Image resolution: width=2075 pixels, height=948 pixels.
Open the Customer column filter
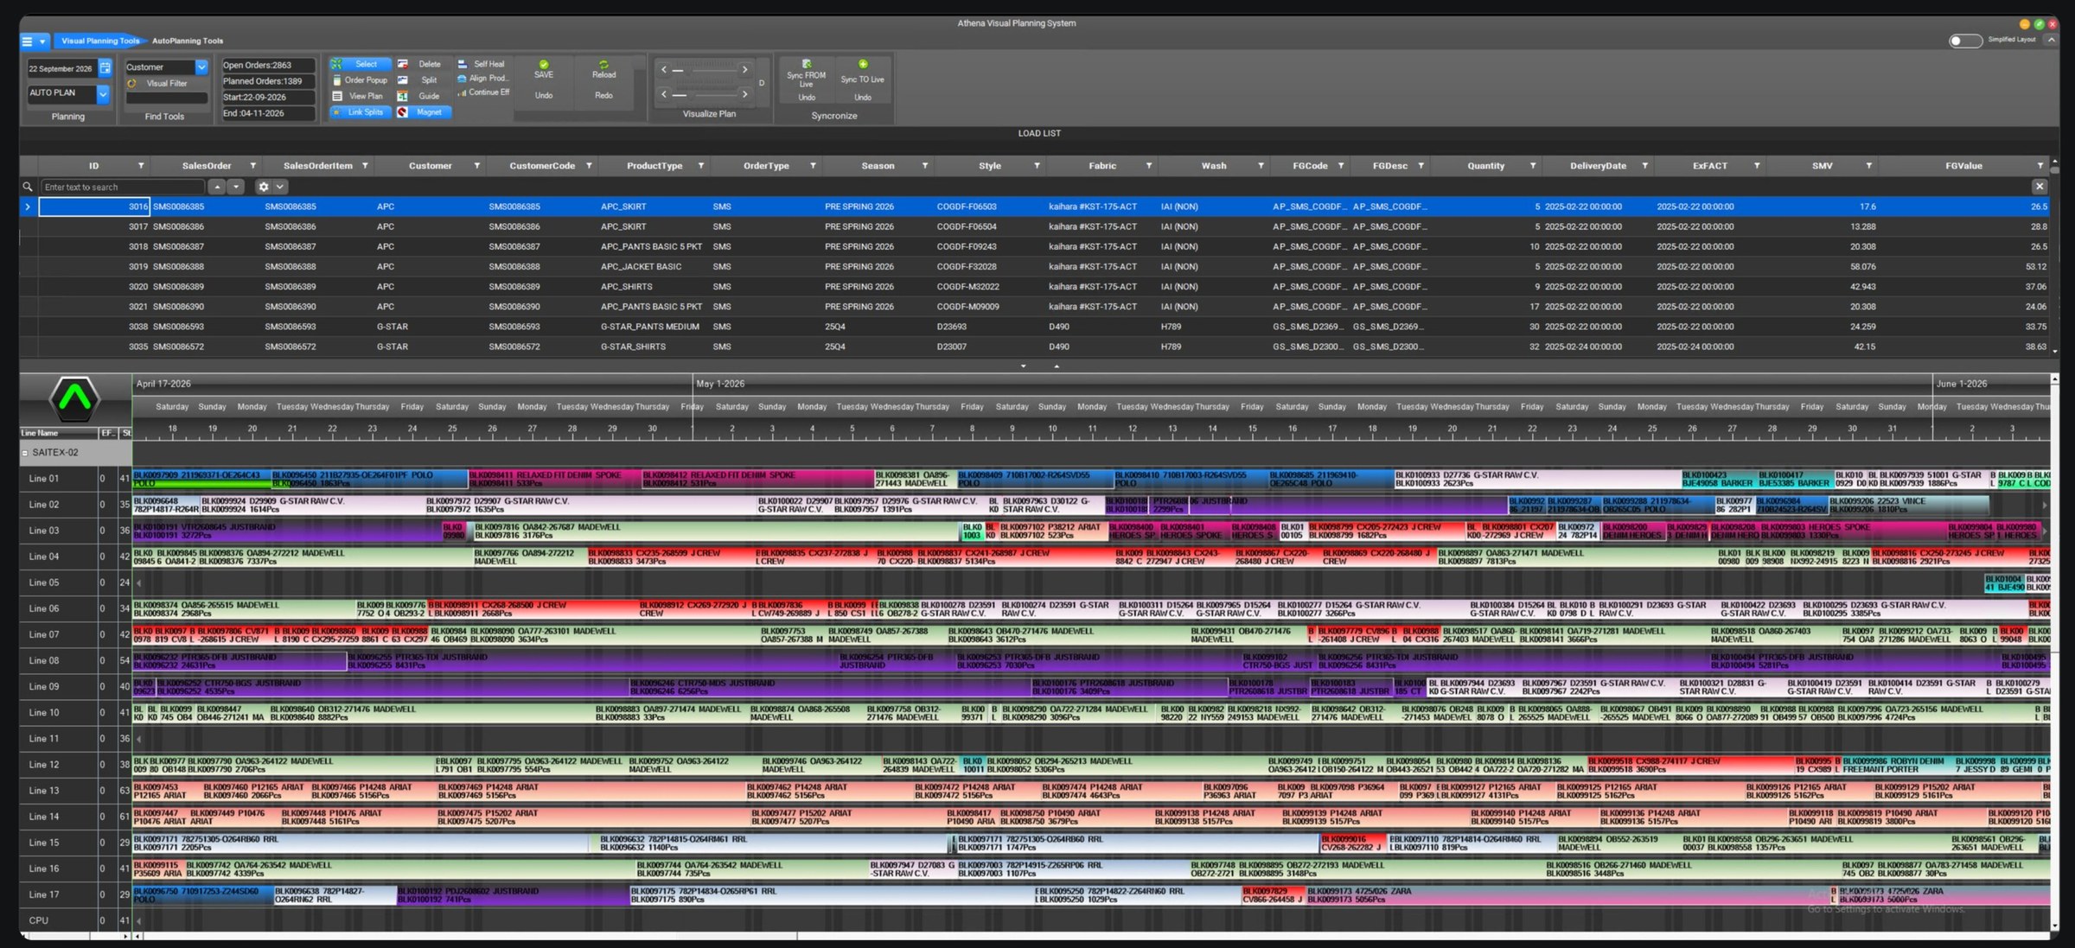[x=476, y=166]
